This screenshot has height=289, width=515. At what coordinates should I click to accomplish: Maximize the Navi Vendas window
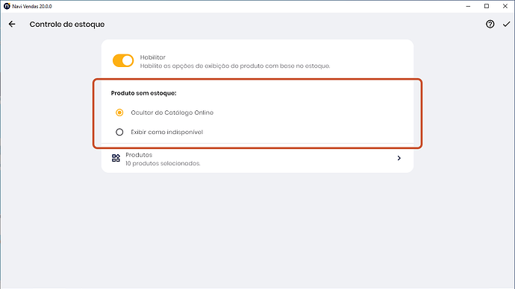(x=487, y=6)
